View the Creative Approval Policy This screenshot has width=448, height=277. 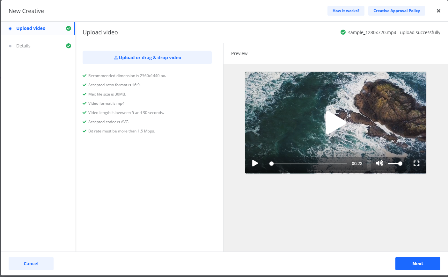pyautogui.click(x=396, y=11)
